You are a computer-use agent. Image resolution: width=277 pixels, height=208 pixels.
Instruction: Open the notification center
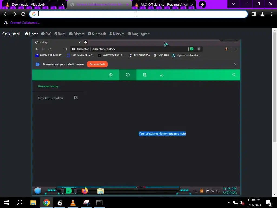(269, 203)
